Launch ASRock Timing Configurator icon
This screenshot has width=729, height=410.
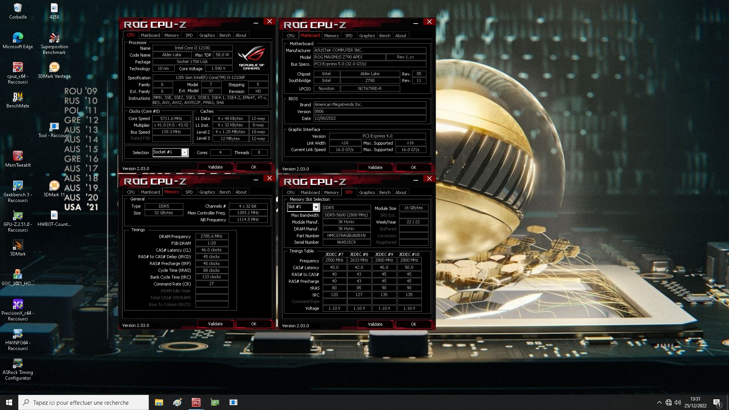click(18, 369)
